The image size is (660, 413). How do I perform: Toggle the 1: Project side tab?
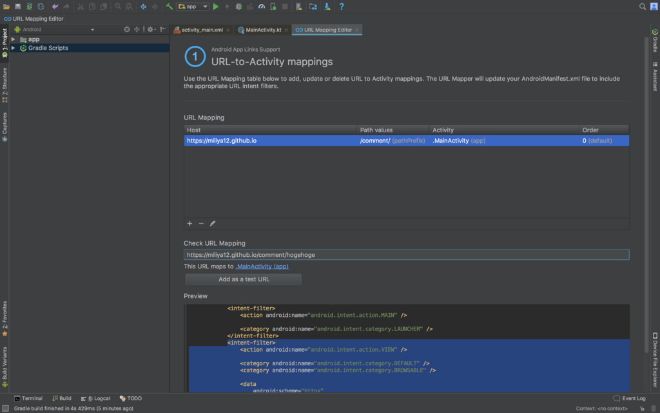[5, 43]
